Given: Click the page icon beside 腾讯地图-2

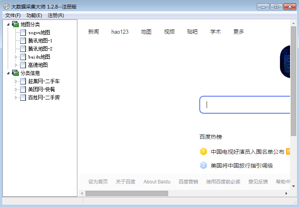Looking at the screenshot, I should (x=23, y=49).
